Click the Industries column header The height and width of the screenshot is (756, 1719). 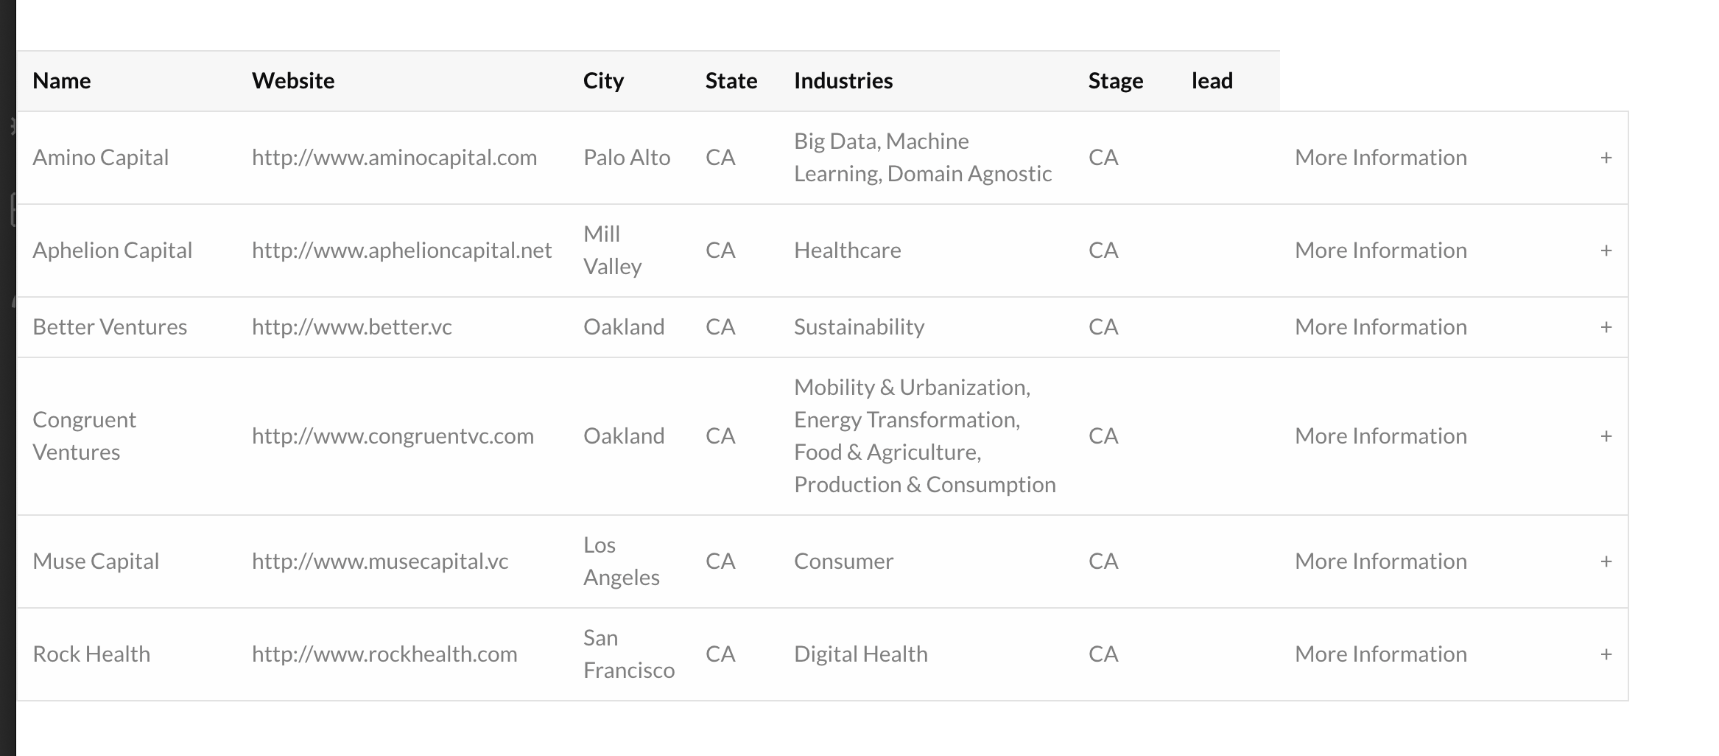click(843, 81)
